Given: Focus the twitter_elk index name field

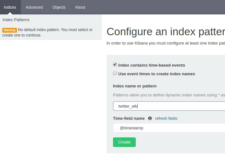Looking at the screenshot, I should click(169, 106).
